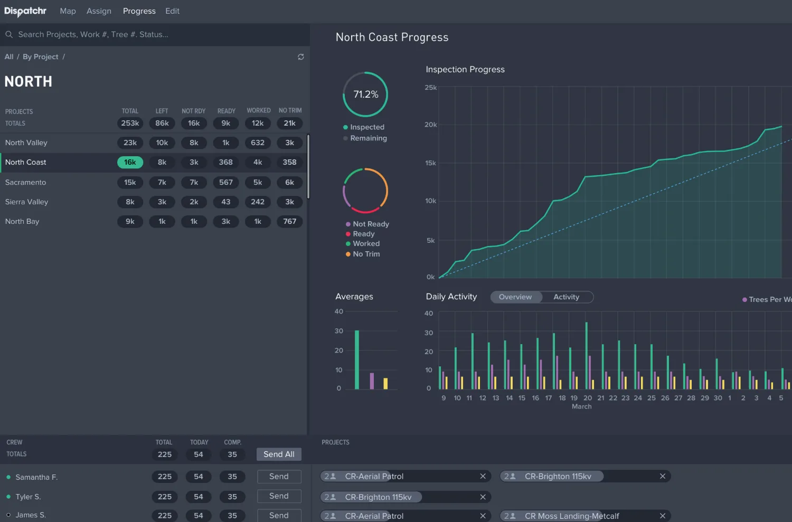
Task: Open the Edit tab
Action: [x=172, y=11]
